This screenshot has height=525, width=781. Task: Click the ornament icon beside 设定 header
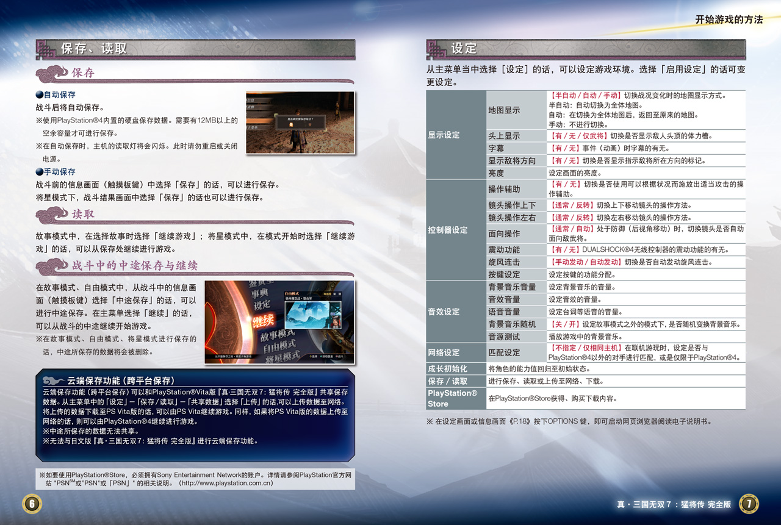point(437,49)
